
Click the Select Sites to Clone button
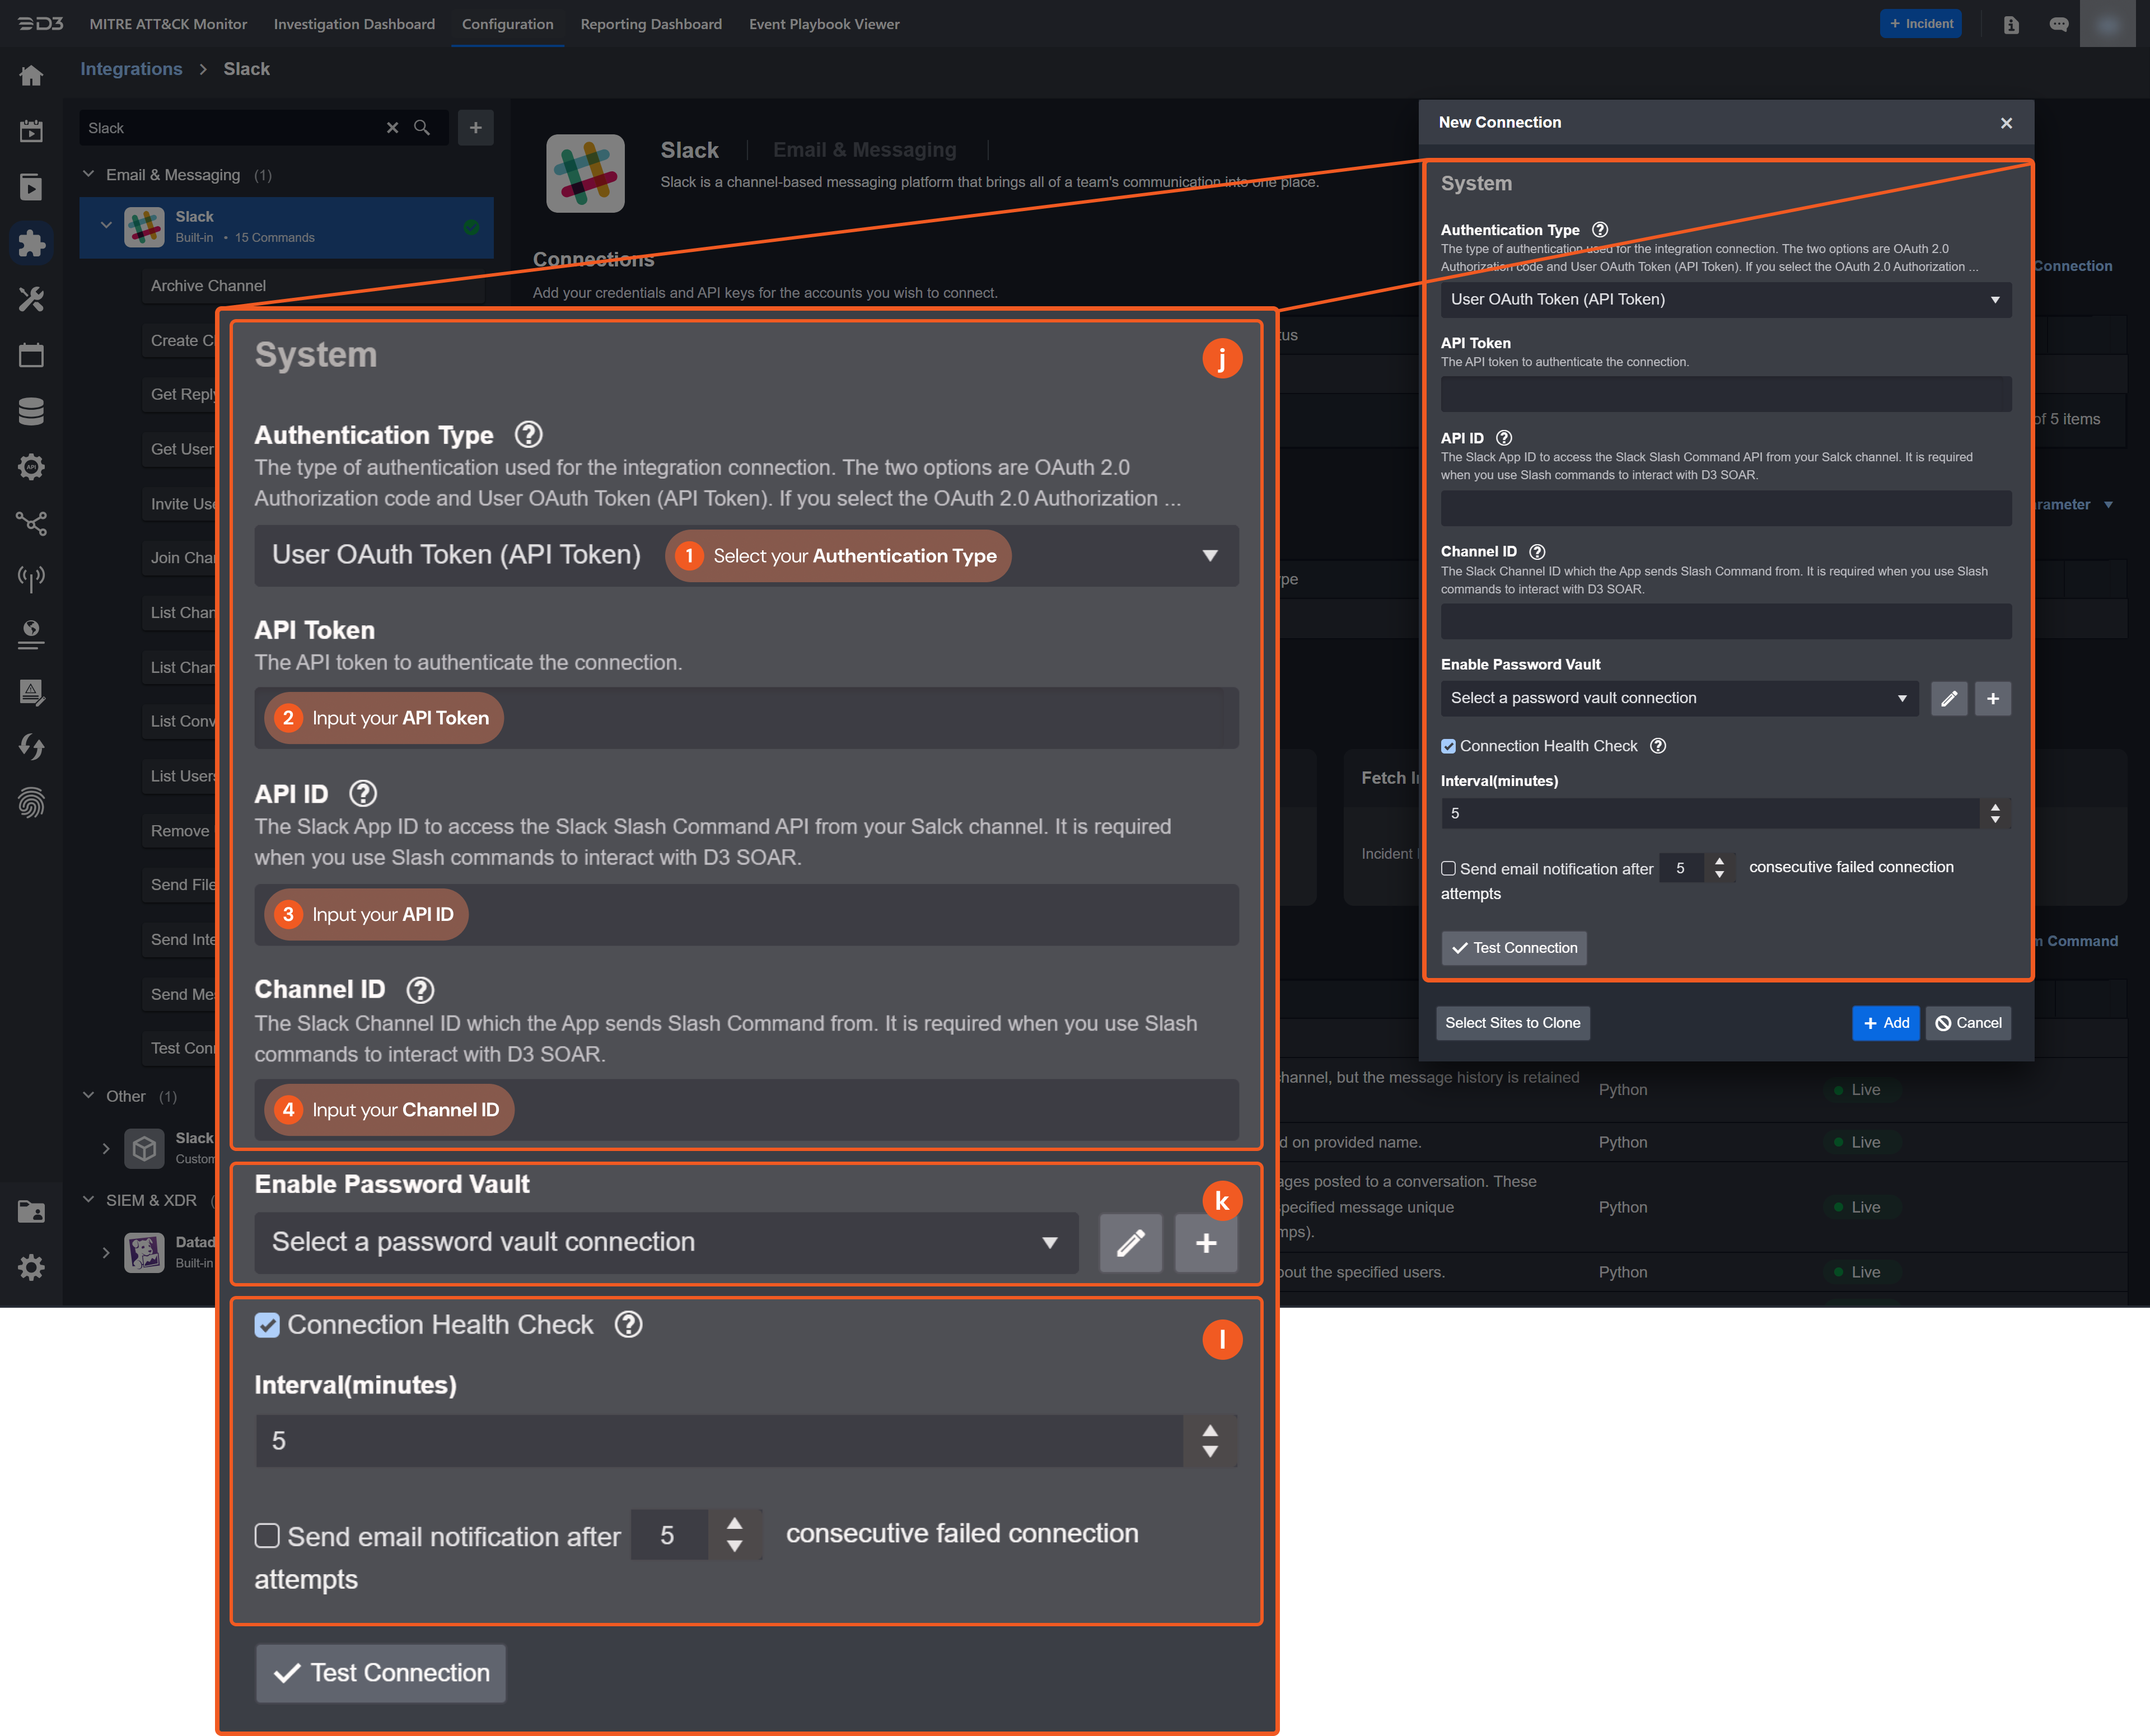pos(1512,1022)
